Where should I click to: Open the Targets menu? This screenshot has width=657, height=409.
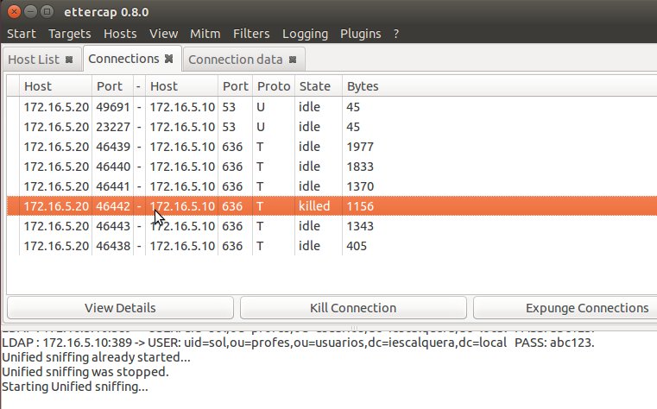coord(70,34)
